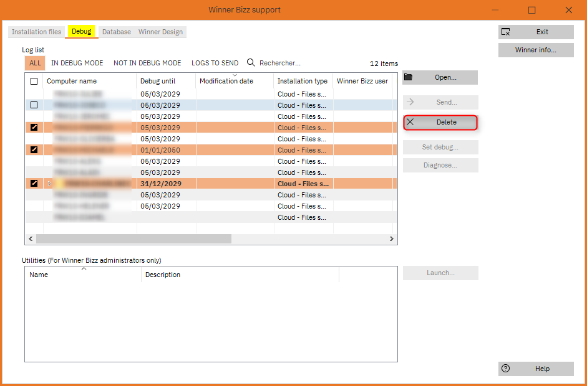This screenshot has height=386, width=587.
Task: Filter logs by IN DEBUG MODE
Action: 77,63
